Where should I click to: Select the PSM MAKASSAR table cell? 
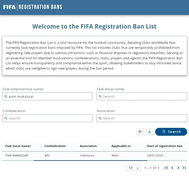17,155
